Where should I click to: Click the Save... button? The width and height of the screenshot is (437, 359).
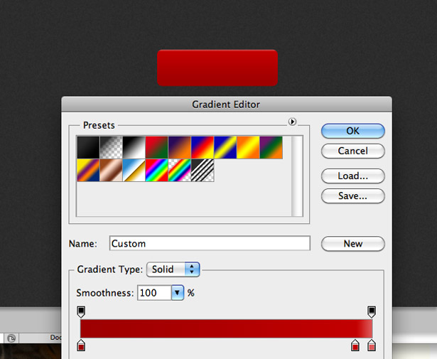pos(353,196)
